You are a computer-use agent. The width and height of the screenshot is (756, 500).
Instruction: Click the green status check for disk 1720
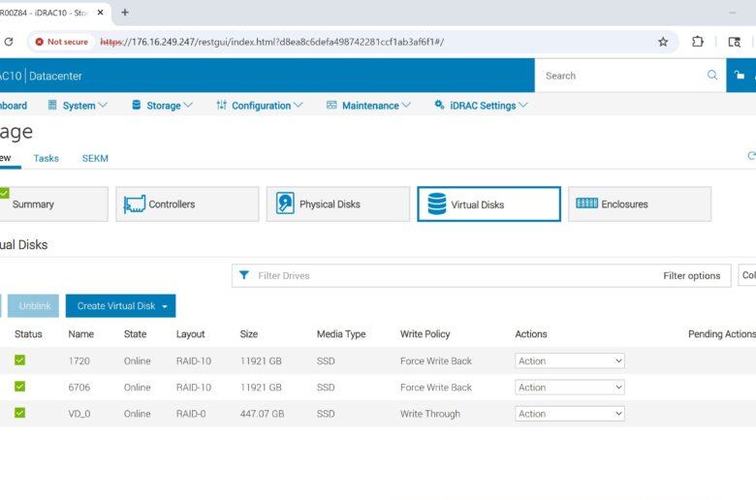(x=19, y=360)
